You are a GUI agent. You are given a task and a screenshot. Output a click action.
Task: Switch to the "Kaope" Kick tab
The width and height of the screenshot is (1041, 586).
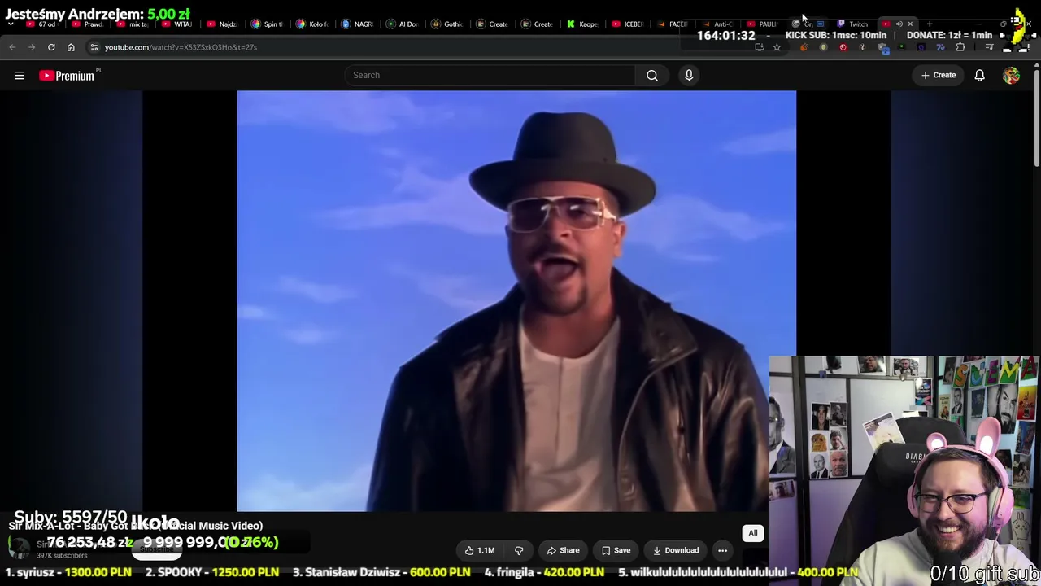tap(581, 24)
